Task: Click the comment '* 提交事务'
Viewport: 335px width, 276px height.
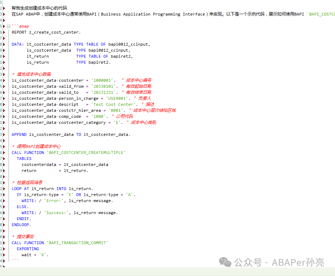Action: pyautogui.click(x=23, y=237)
